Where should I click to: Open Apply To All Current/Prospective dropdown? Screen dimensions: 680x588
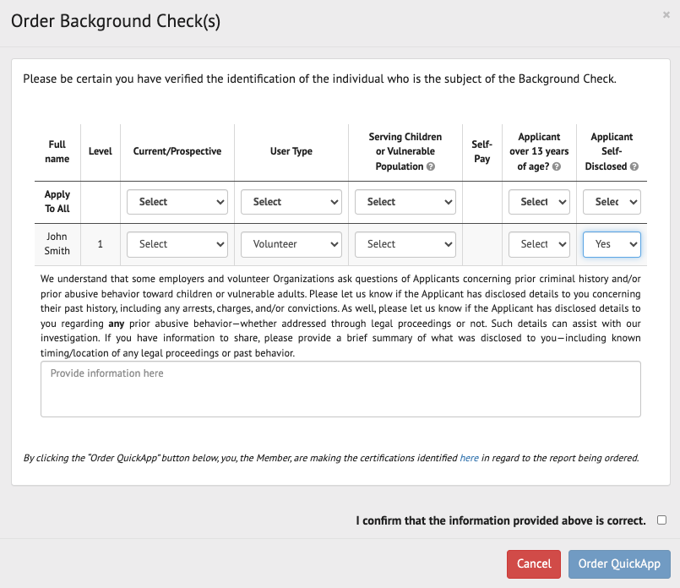coord(177,202)
